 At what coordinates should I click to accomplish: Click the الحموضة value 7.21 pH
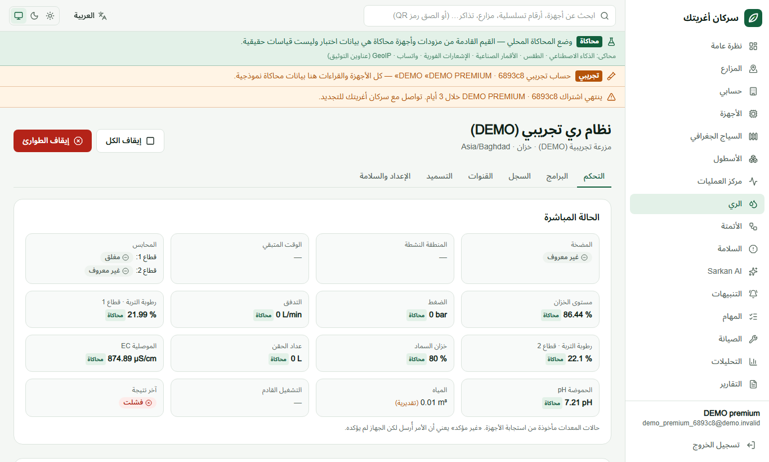pyautogui.click(x=578, y=403)
